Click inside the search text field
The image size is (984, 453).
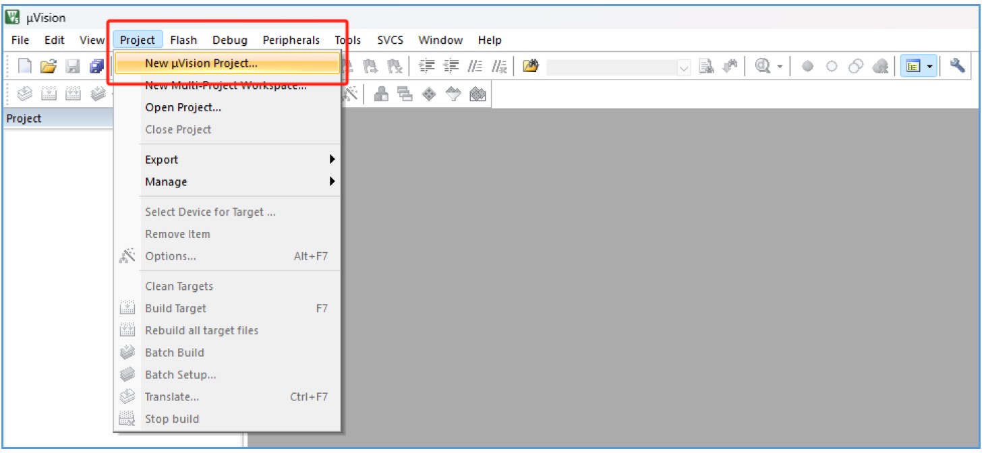pyautogui.click(x=612, y=66)
